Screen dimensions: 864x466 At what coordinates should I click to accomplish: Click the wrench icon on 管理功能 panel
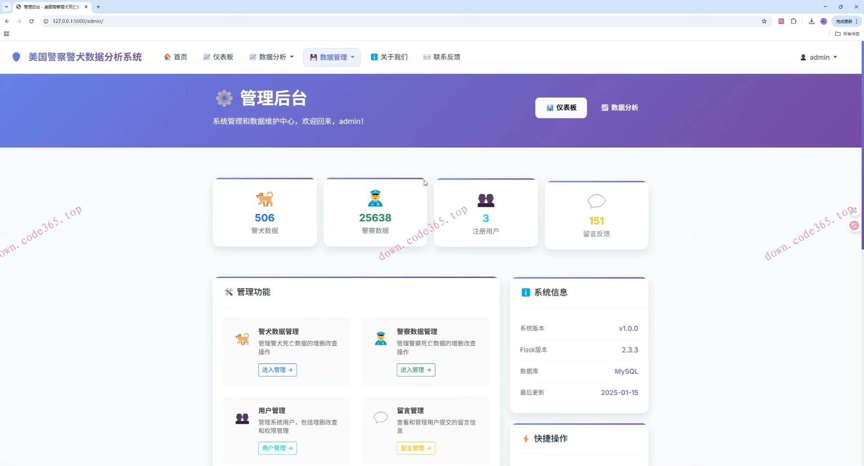(229, 292)
